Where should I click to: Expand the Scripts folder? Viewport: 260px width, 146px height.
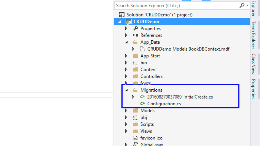click(126, 124)
